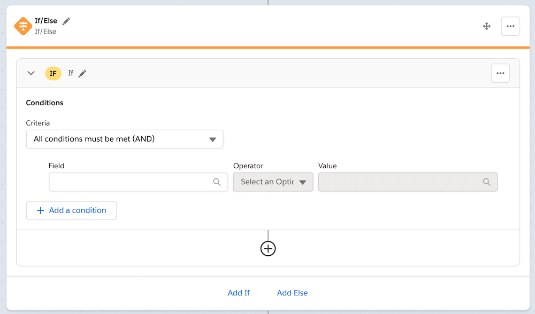
Task: Click the Field search magnifier icon
Action: pos(217,182)
